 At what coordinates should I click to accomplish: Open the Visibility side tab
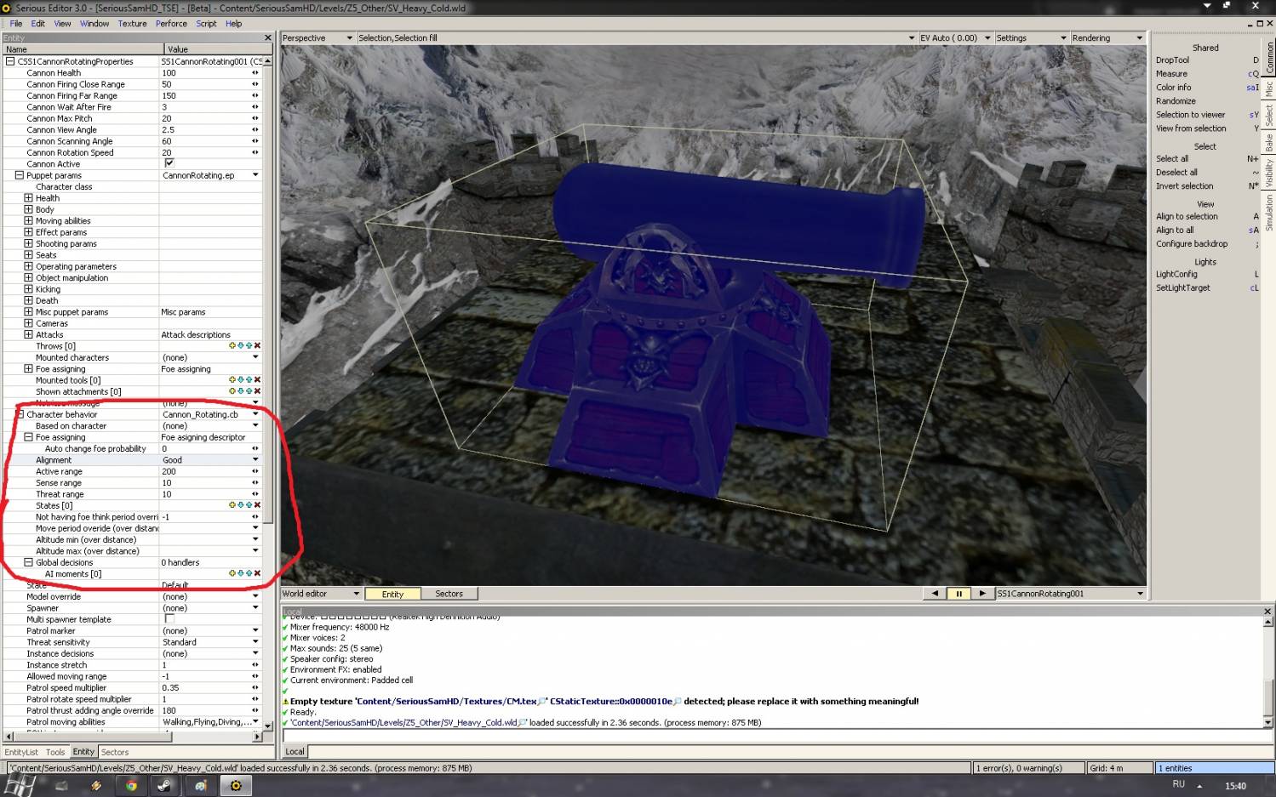1268,173
